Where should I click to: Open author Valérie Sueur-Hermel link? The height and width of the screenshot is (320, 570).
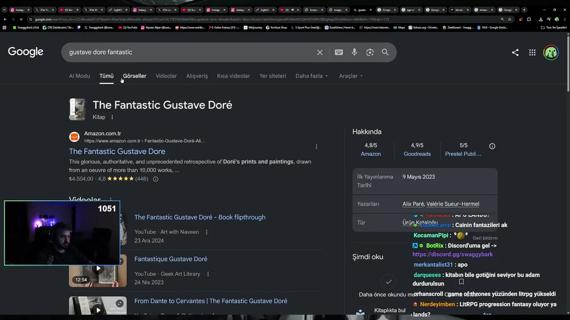point(453,204)
